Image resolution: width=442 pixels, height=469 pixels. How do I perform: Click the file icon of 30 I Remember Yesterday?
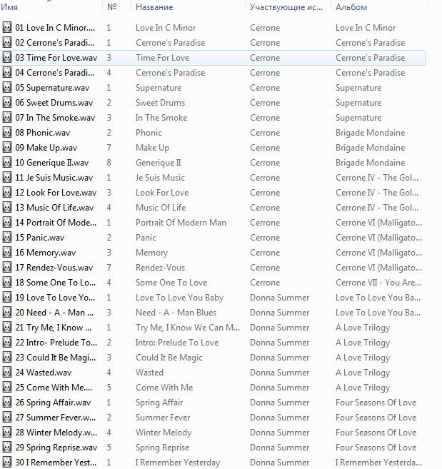click(7, 462)
